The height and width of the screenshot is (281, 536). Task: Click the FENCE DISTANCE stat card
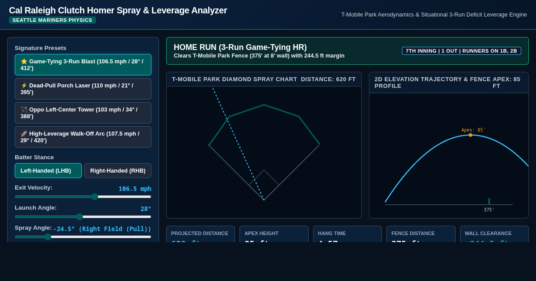(x=421, y=234)
